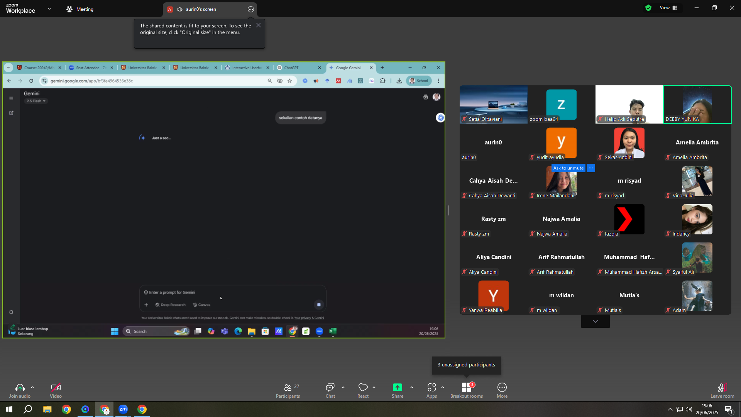Show hidden system tray icons

pyautogui.click(x=670, y=409)
